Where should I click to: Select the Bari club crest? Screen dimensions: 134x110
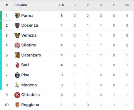[17, 65]
